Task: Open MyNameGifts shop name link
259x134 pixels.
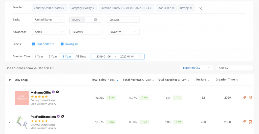Action: (x=40, y=93)
